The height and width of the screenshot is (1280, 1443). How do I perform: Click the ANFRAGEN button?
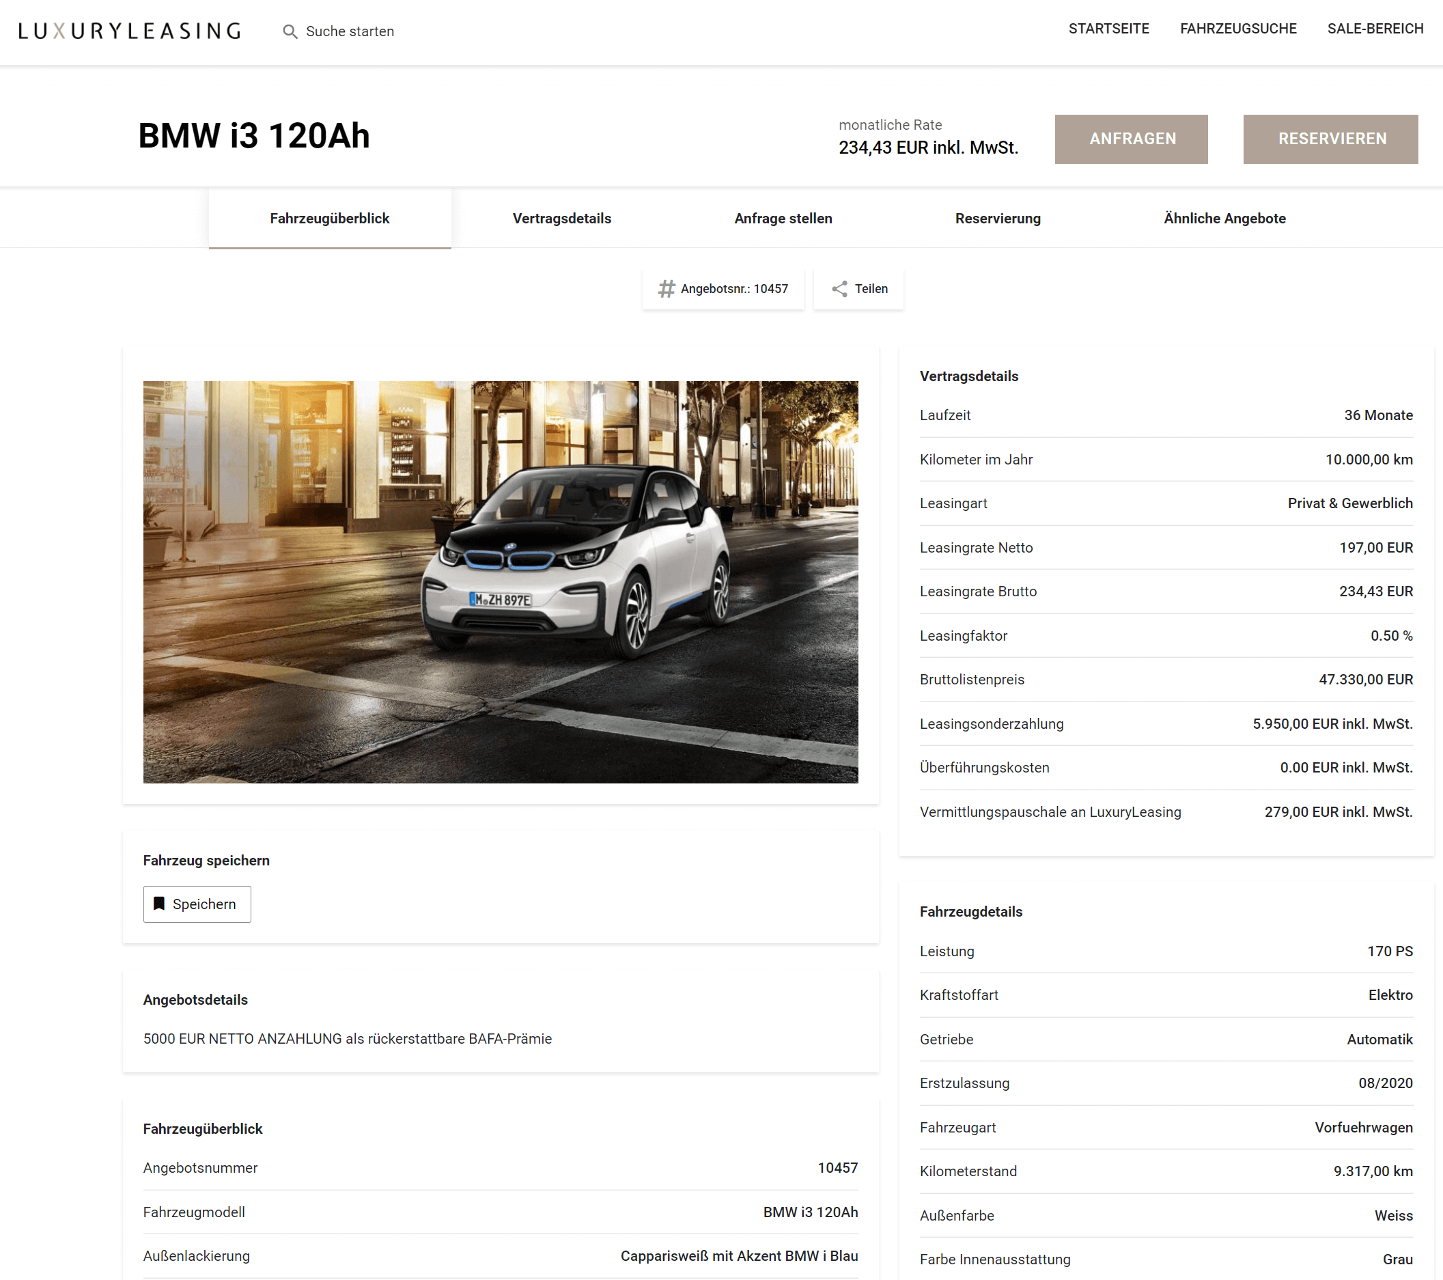click(x=1131, y=139)
